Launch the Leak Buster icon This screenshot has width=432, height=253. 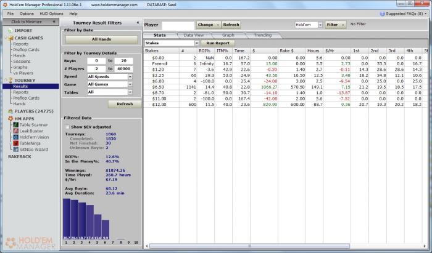pyautogui.click(x=15, y=131)
